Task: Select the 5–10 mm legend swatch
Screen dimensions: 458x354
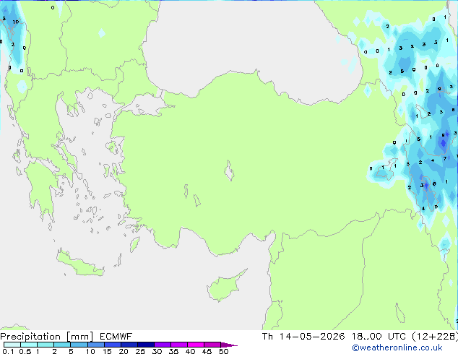Action: [79, 345]
